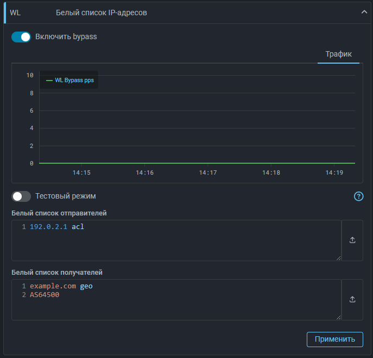The height and width of the screenshot is (358, 373).
Task: Click the green line swatch in chart legend
Action: [x=49, y=80]
